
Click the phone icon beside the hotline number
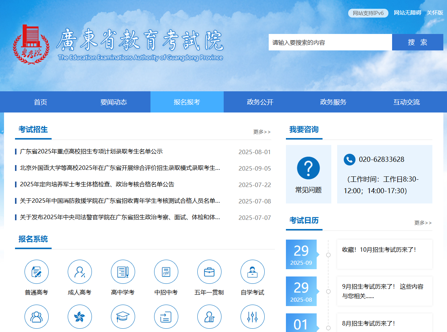coord(349,160)
